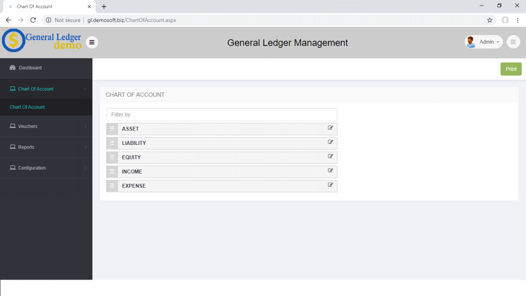The width and height of the screenshot is (526, 296).
Task: Bookmark this page with the star icon
Action: 490,20
